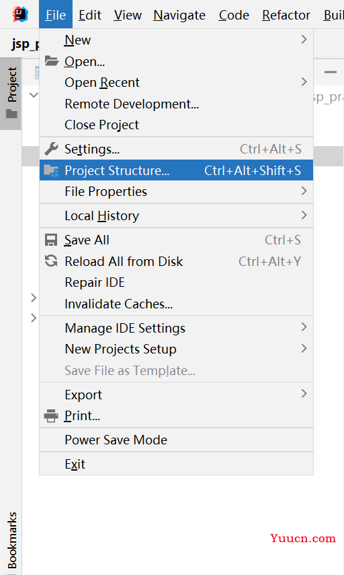This screenshot has width=344, height=575.
Task: Open the Bookmarks tool window tab
Action: 11,540
